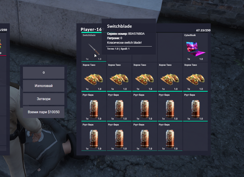Select fourth Руут бира in upper beer row
This screenshot has height=177, width=244.
[x=170, y=107]
